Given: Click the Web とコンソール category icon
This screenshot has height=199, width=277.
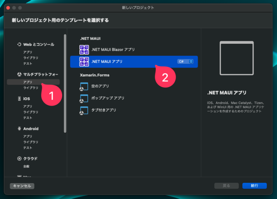Looking at the screenshot, I should tap(19, 44).
